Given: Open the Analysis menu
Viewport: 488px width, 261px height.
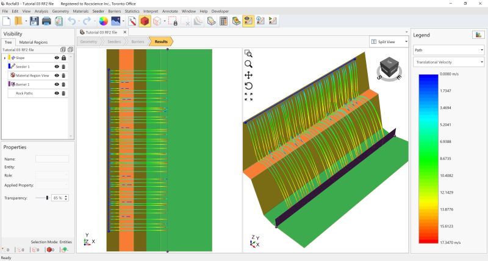Looking at the screenshot, I should click(x=41, y=11).
